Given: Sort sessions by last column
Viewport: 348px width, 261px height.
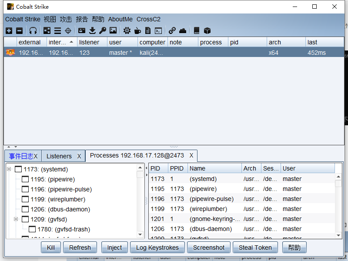Looking at the screenshot, I should pos(325,42).
